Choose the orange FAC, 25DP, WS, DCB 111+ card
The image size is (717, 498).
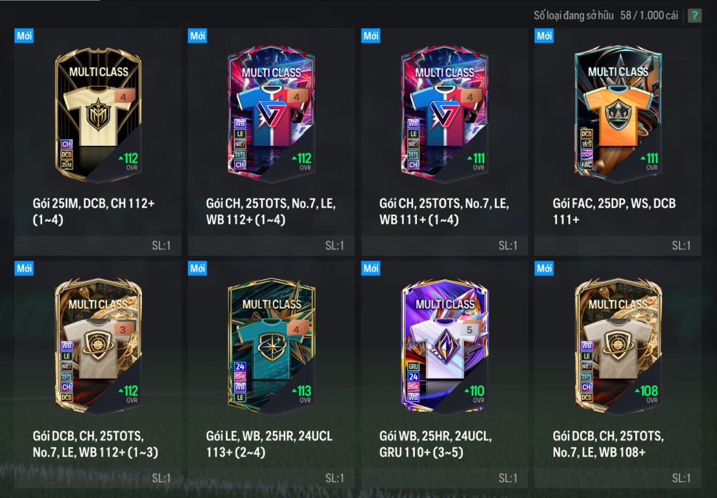click(618, 114)
